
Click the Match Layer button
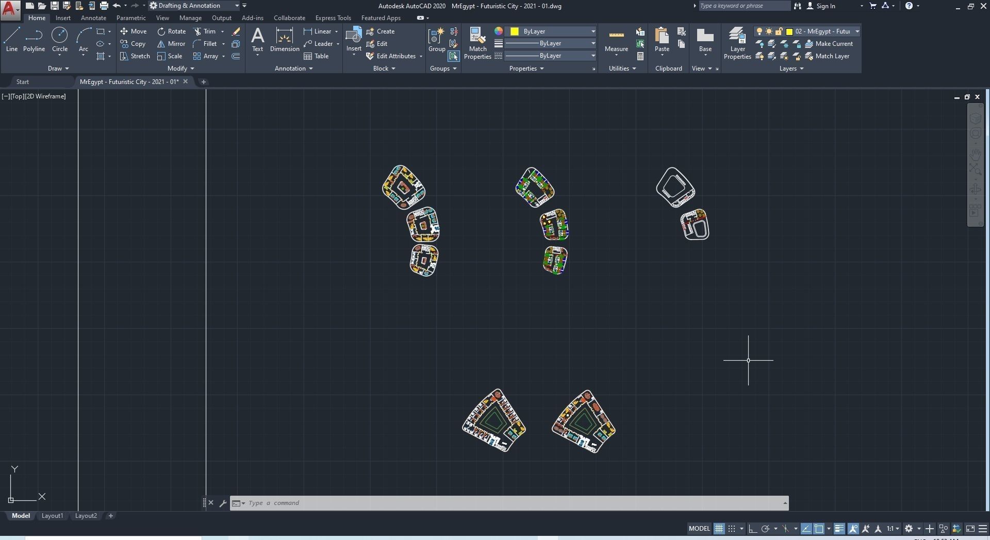click(827, 56)
